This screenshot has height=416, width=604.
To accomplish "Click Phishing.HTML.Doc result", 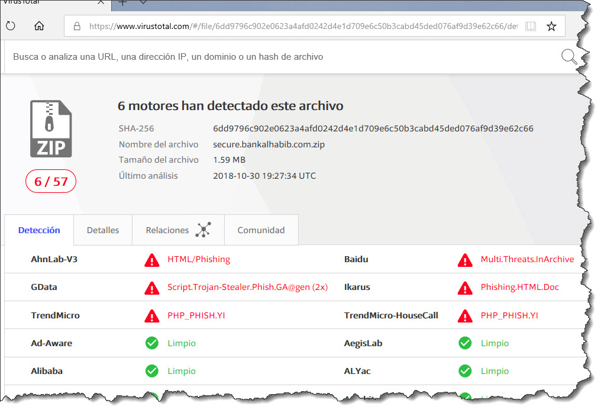I will click(519, 287).
